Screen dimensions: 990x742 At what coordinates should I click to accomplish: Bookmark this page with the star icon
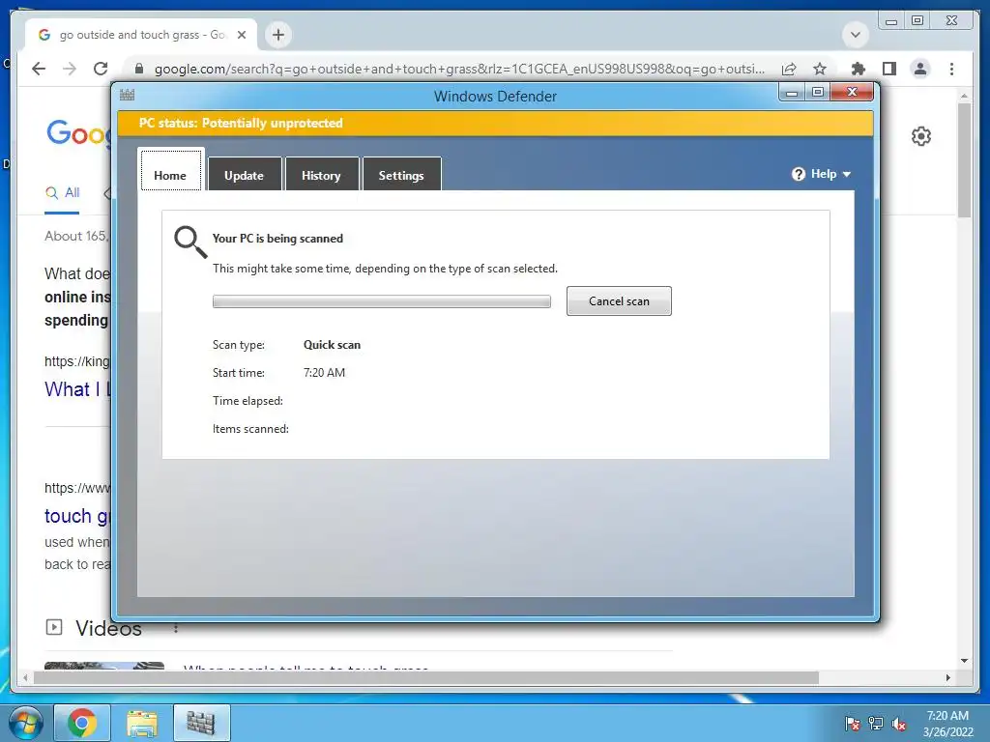point(820,69)
